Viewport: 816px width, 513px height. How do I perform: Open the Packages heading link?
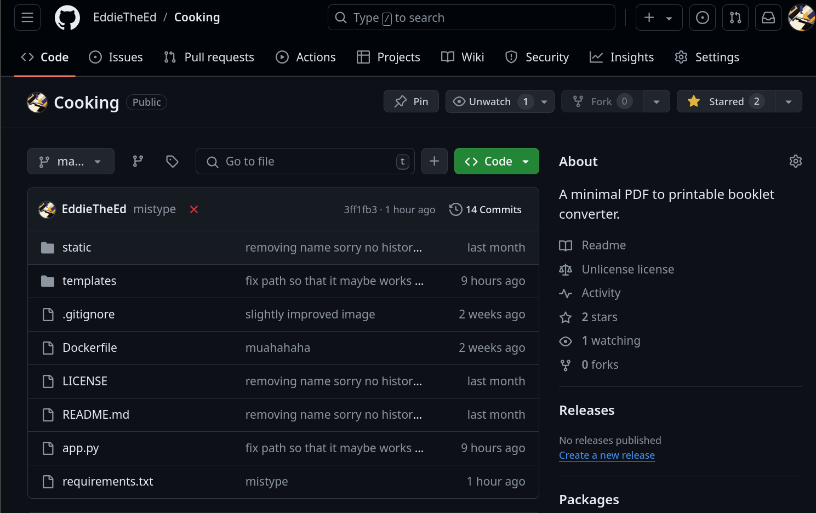589,500
